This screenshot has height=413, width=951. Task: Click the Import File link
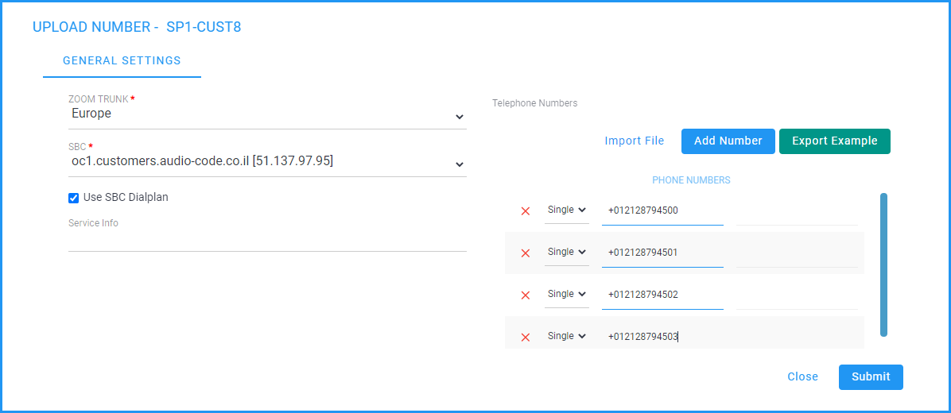pos(635,141)
